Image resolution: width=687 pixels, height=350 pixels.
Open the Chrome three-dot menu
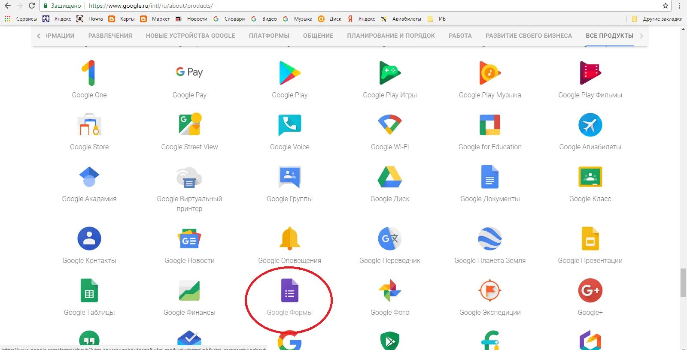[679, 6]
